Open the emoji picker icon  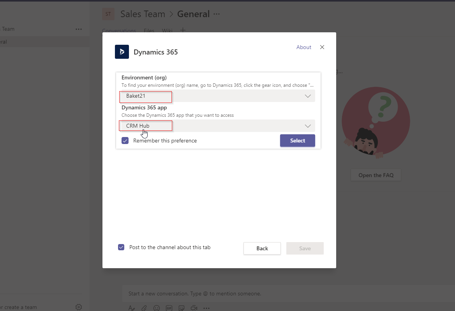coord(157,308)
